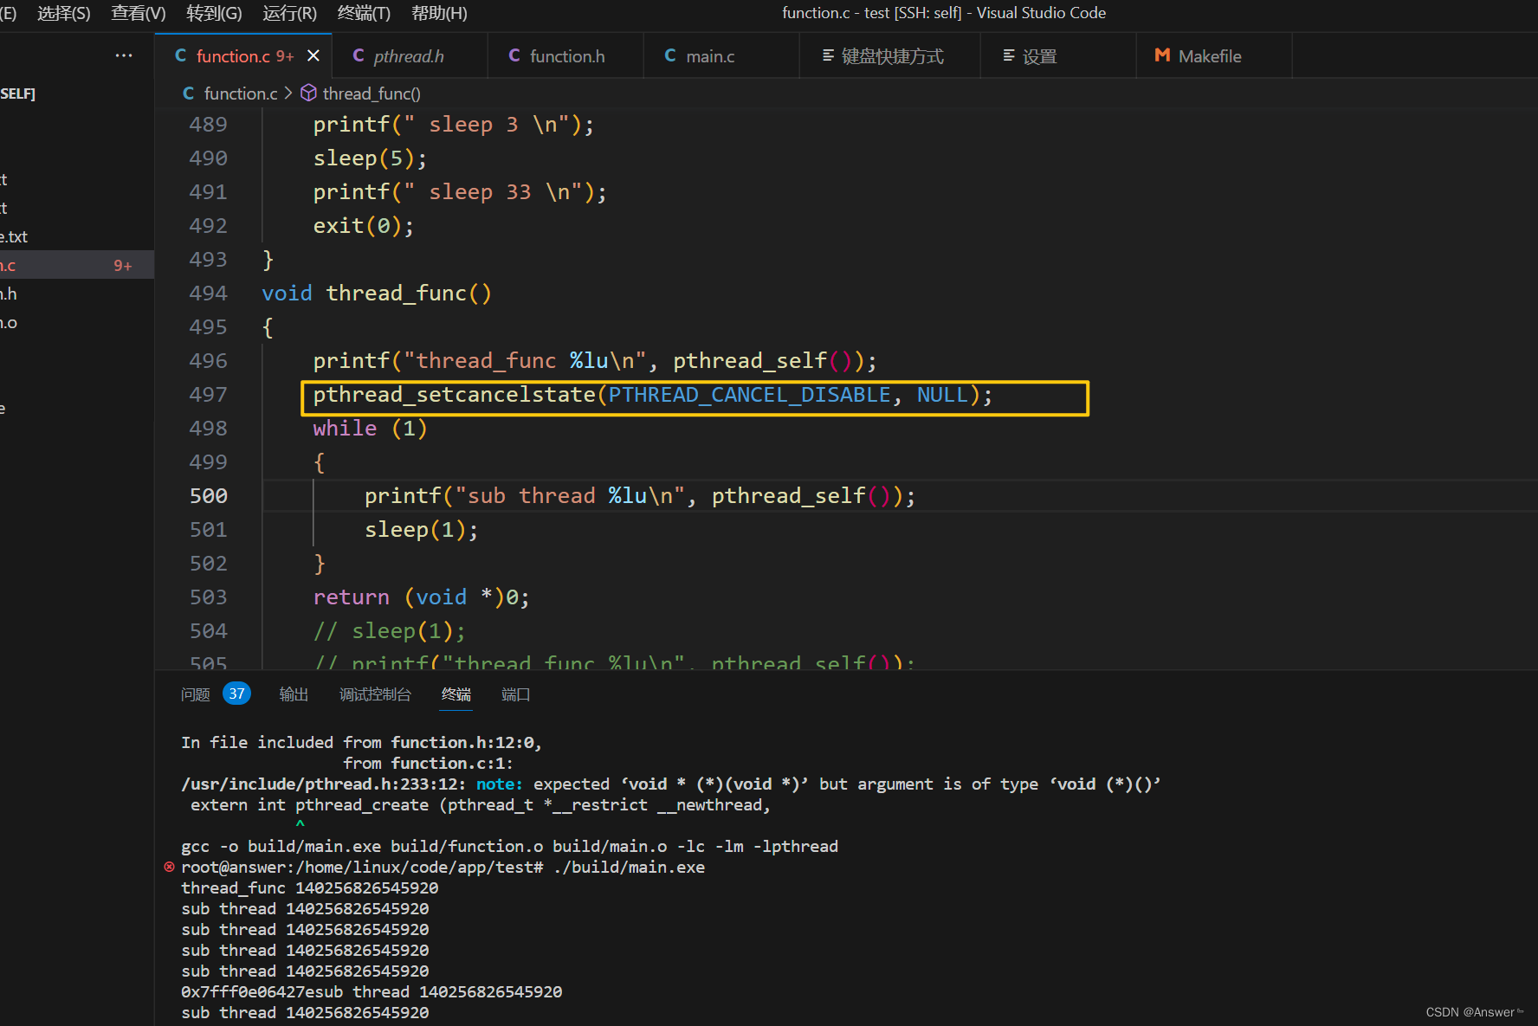Select the .o file in explorer sidebar
Screen dimensions: 1538x1026
77,322
